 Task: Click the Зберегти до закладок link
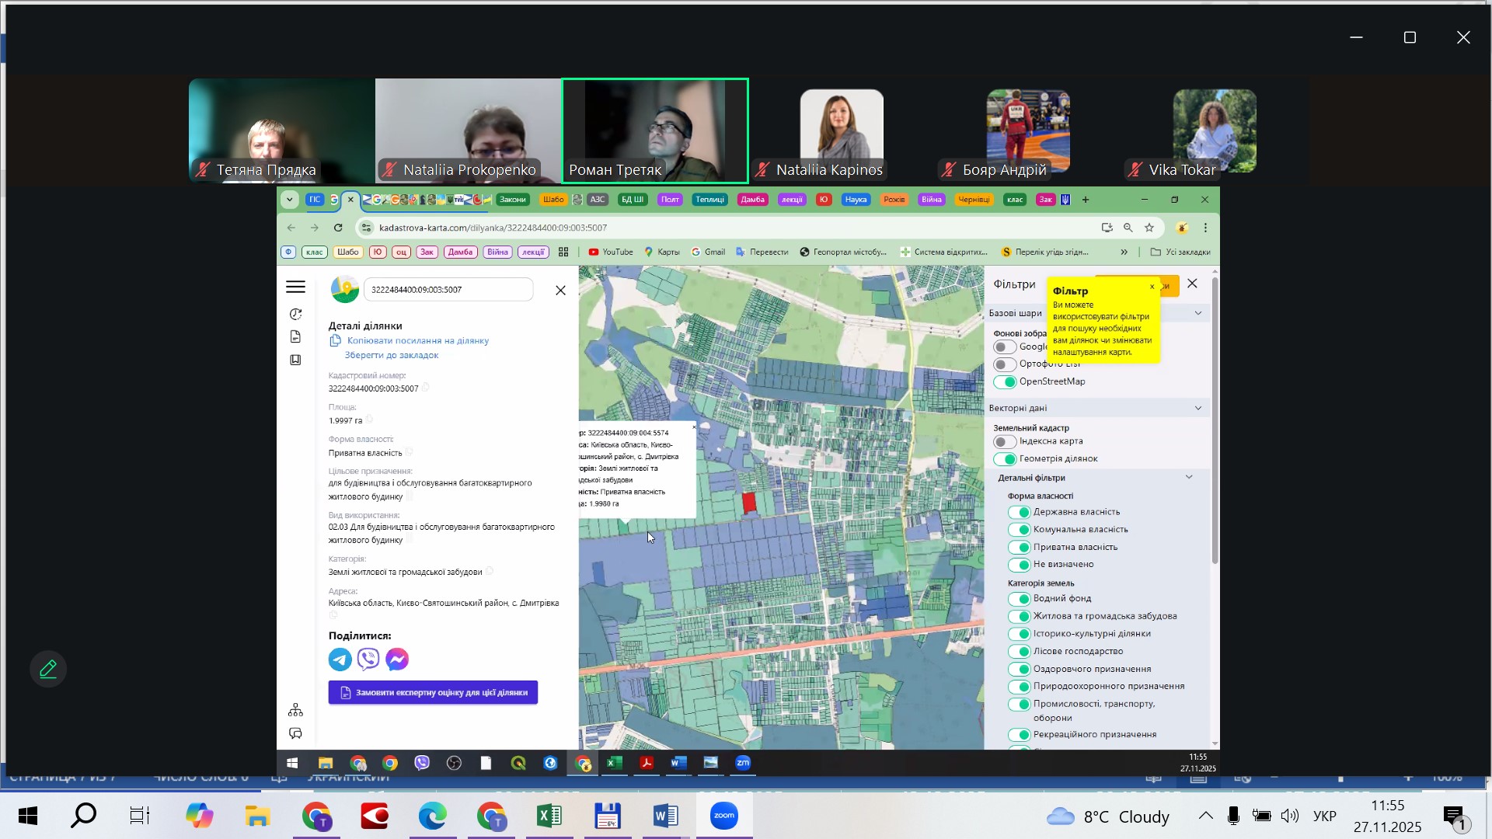coord(392,356)
